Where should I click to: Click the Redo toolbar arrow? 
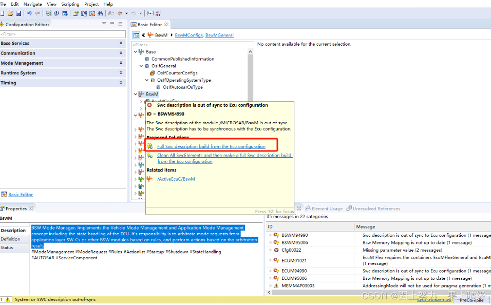[37, 13]
